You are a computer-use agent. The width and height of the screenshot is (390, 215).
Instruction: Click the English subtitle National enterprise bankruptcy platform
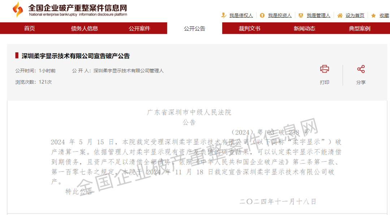click(x=78, y=14)
